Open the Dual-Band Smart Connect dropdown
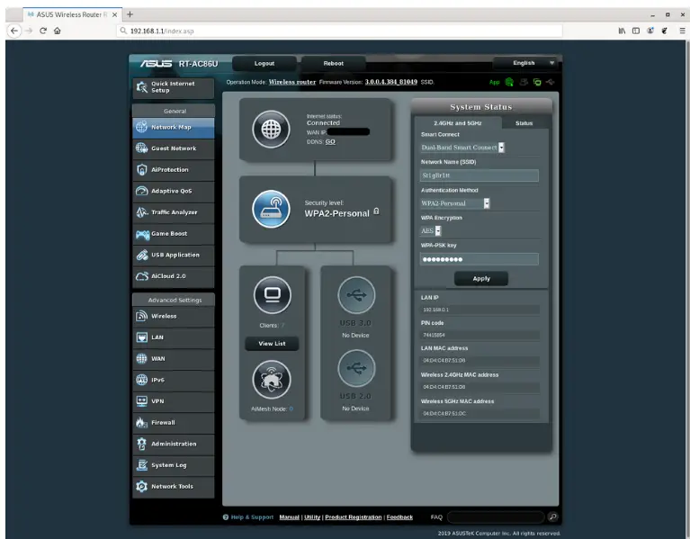The image size is (690, 539). pyautogui.click(x=462, y=148)
